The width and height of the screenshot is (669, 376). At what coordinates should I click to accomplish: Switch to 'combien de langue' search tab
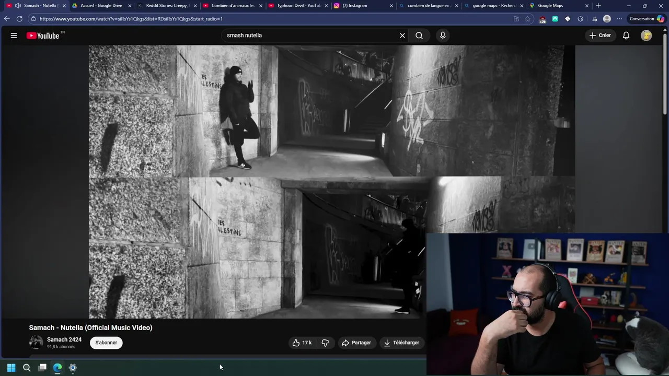point(429,6)
